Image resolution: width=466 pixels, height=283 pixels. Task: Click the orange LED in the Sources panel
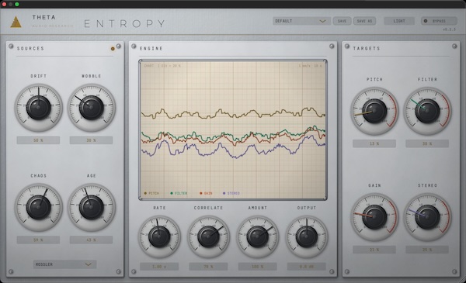(113, 49)
